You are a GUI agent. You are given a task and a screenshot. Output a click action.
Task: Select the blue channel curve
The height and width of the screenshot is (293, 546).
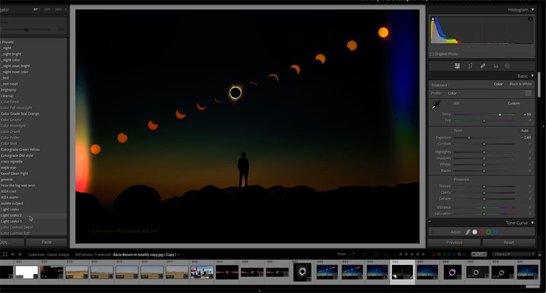tap(495, 232)
